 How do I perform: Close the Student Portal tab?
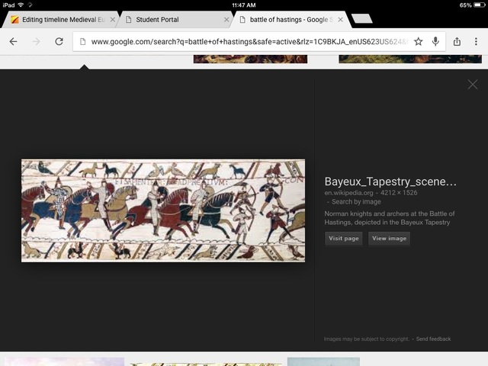click(x=226, y=20)
